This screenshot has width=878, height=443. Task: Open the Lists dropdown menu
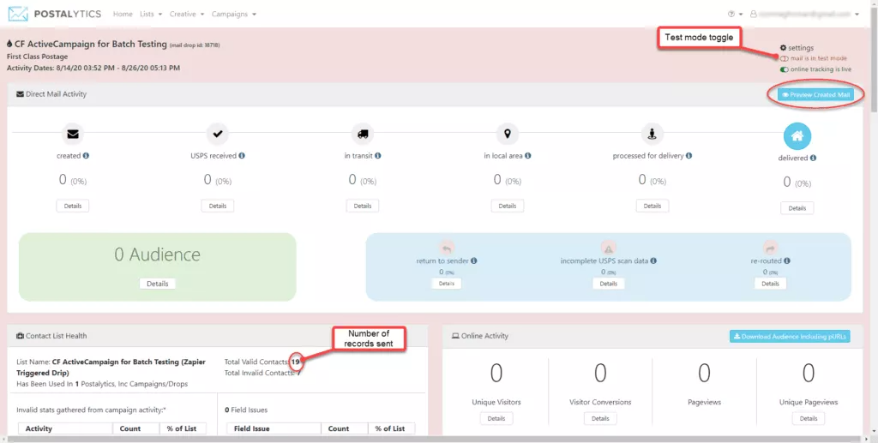(151, 14)
